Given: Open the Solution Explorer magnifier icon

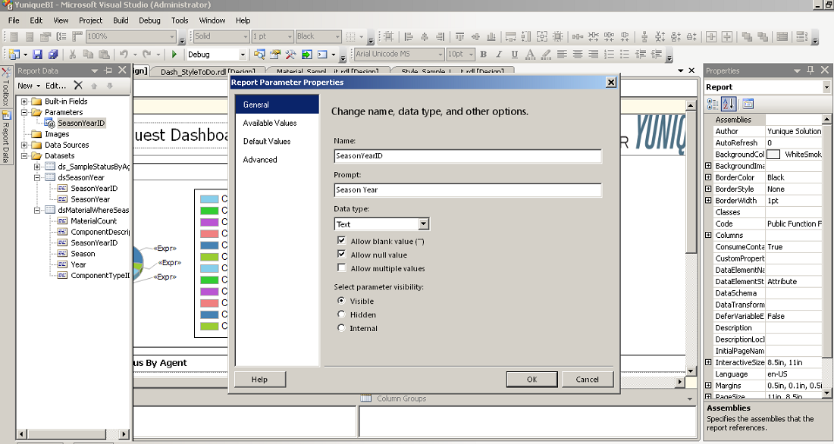Looking at the screenshot, I should coord(259,55).
